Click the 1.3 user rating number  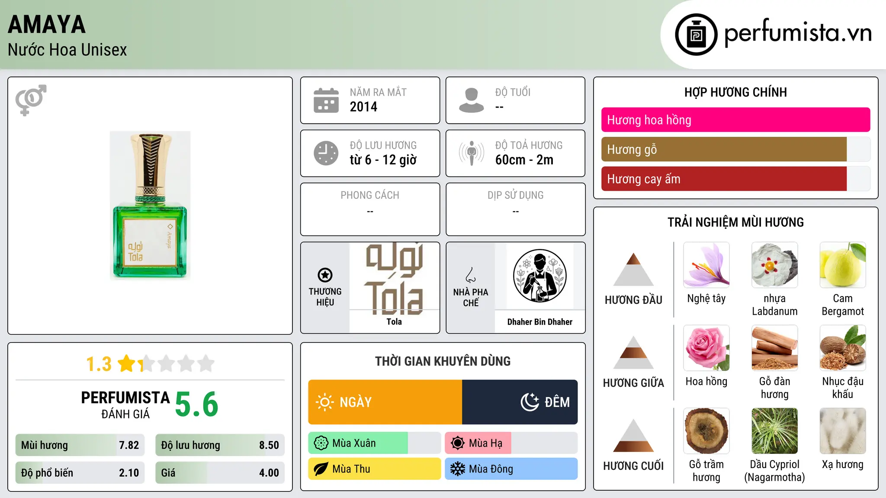(x=99, y=364)
